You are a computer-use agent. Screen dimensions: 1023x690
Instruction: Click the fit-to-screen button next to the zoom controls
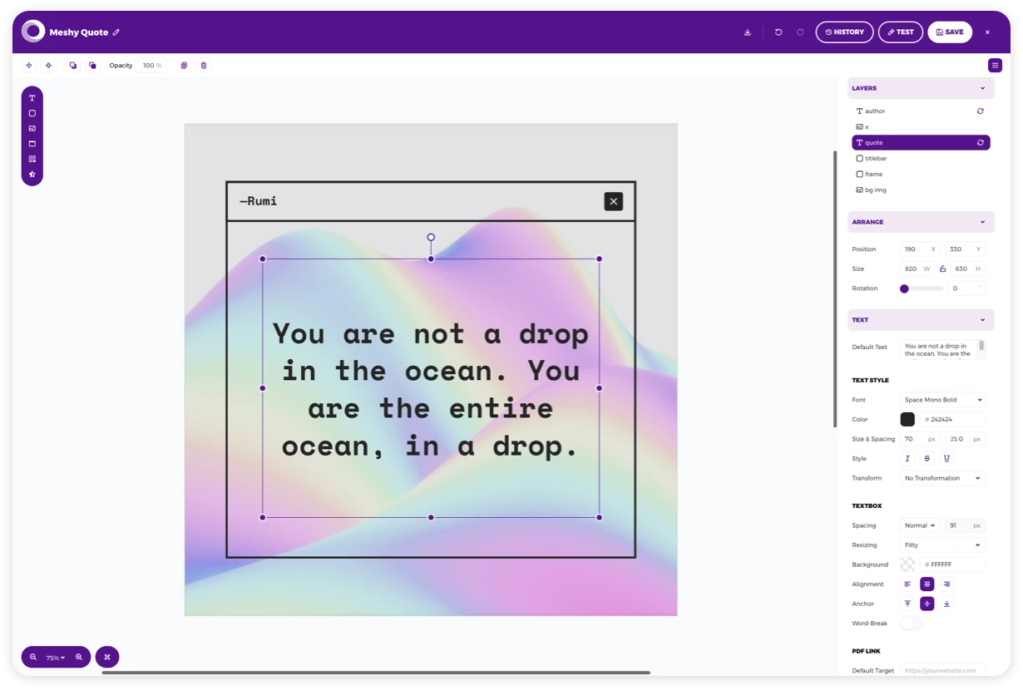tap(107, 658)
